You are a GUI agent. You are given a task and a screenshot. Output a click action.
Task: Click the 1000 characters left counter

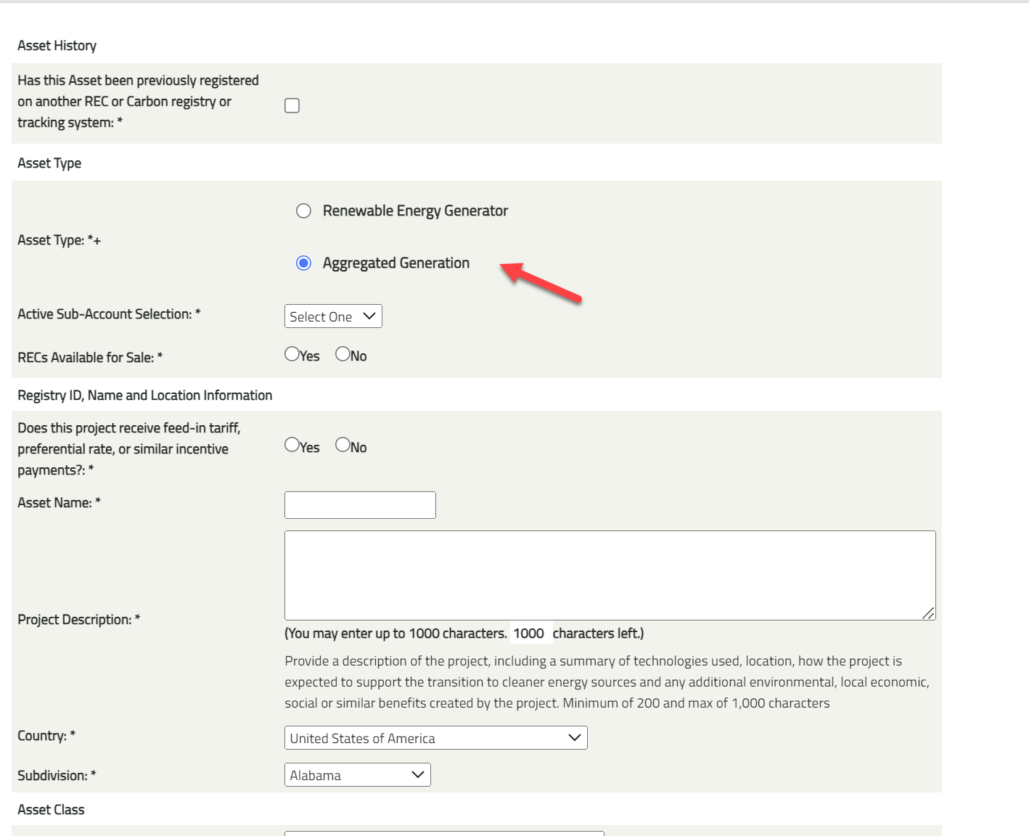point(530,633)
